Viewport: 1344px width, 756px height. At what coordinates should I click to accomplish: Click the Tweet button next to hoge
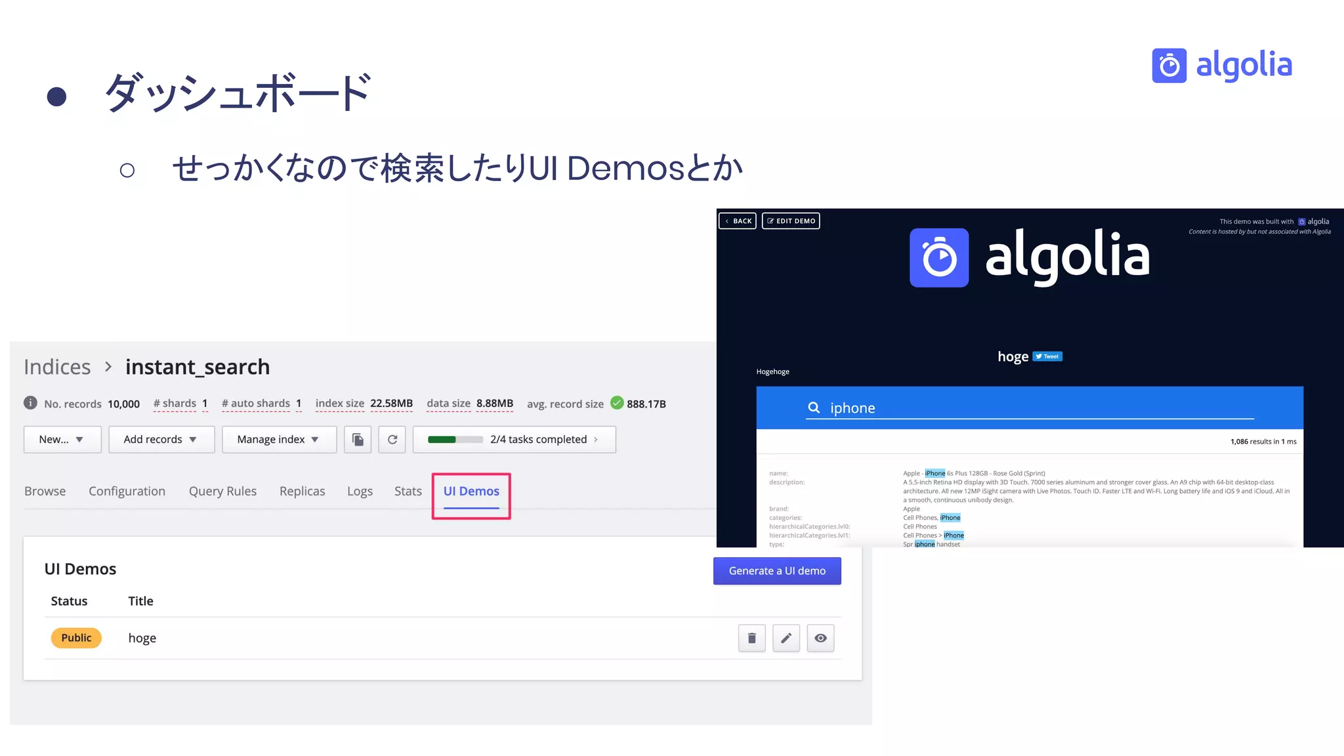[x=1047, y=356]
